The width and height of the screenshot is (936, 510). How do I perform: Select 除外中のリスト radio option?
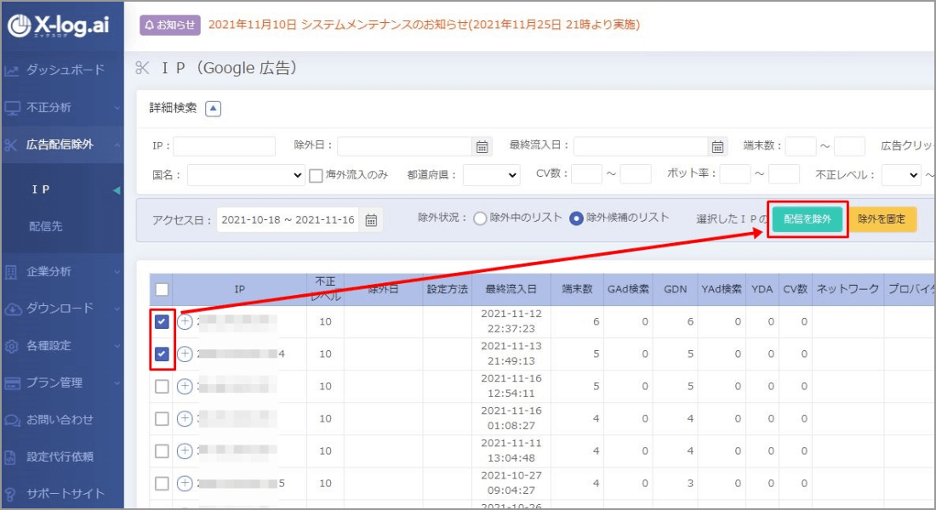[x=480, y=218]
